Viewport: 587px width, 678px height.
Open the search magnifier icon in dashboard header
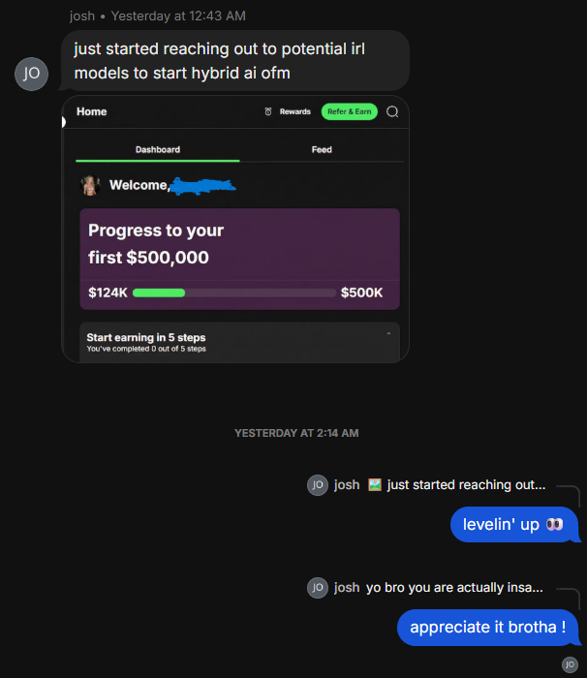(x=392, y=111)
